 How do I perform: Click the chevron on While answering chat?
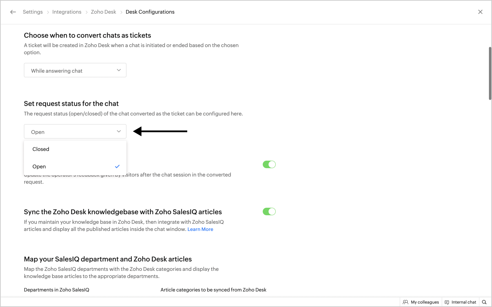119,70
